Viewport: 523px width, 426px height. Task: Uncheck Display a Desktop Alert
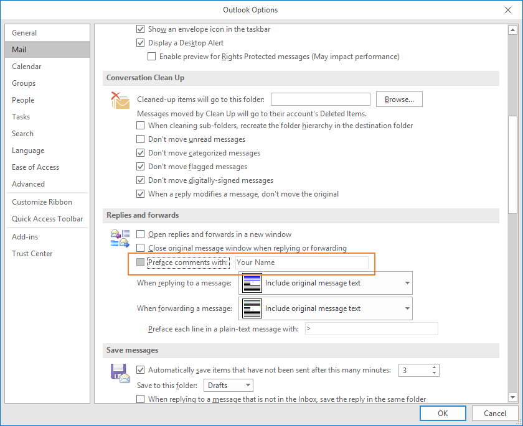click(141, 43)
